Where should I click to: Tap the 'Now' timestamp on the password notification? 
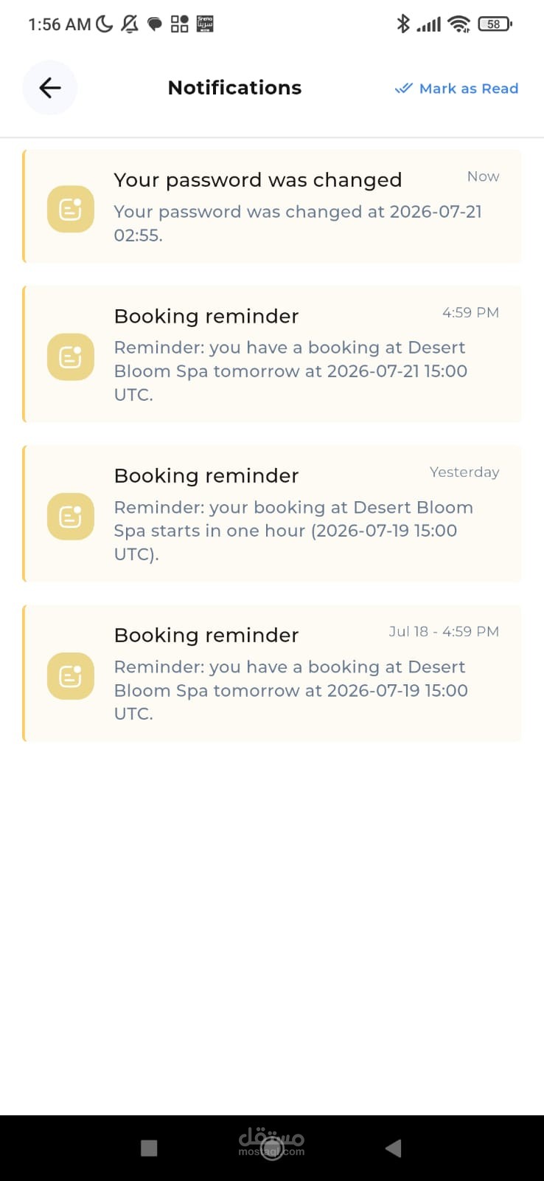pos(483,176)
